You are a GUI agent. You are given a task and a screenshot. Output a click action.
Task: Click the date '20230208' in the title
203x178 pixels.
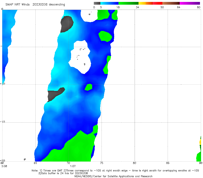click(40, 5)
